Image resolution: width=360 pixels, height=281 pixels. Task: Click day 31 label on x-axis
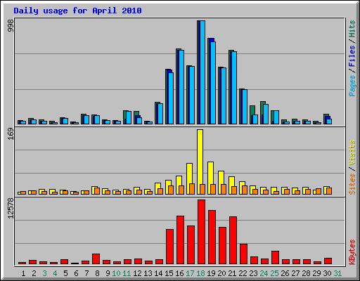(x=337, y=273)
